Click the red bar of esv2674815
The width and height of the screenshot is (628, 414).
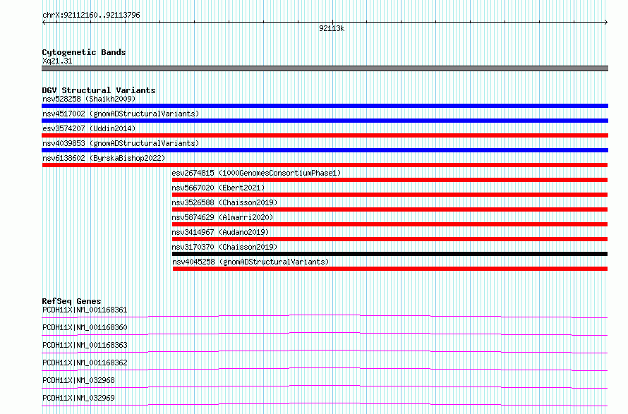tap(390, 180)
